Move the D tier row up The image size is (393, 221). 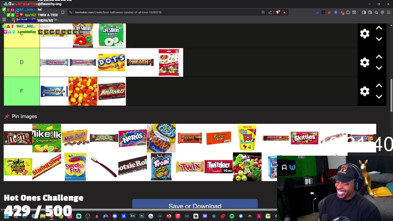(x=379, y=57)
